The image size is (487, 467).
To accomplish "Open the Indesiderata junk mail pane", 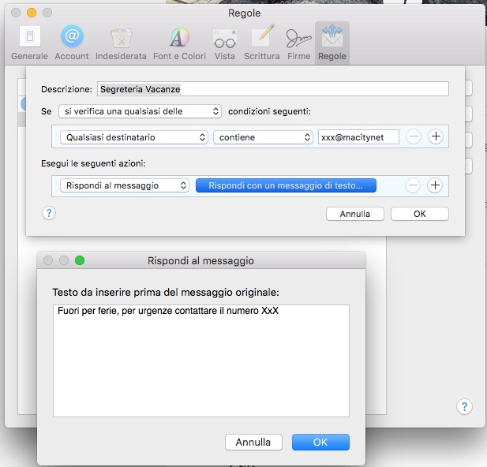I will [x=121, y=43].
